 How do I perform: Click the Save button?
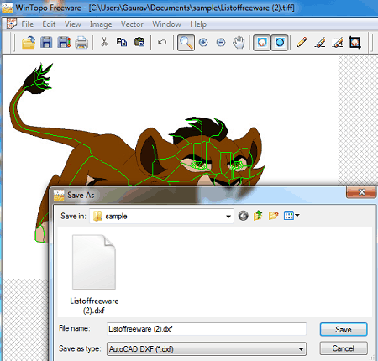click(344, 329)
